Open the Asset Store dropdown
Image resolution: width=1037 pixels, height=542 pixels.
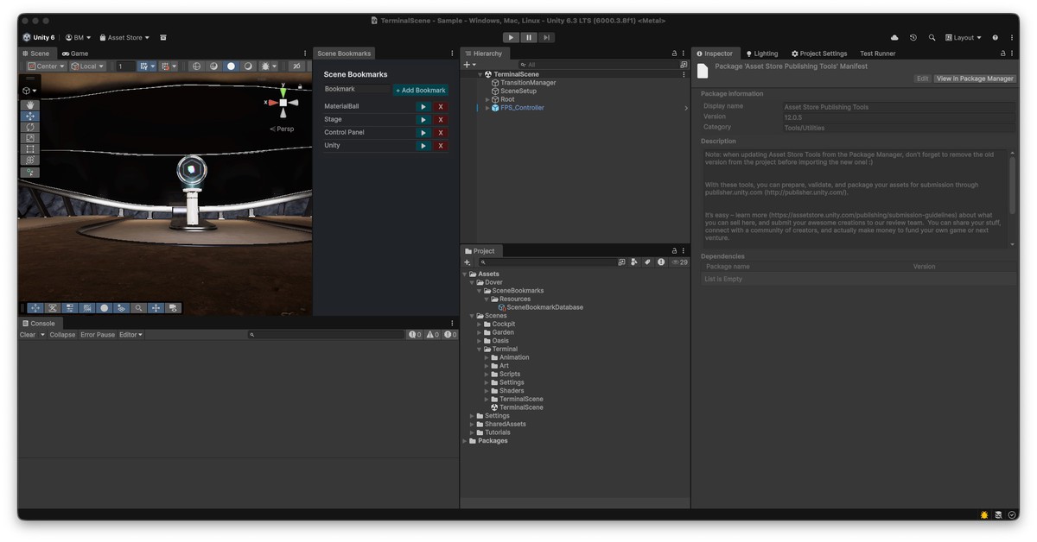click(x=124, y=38)
